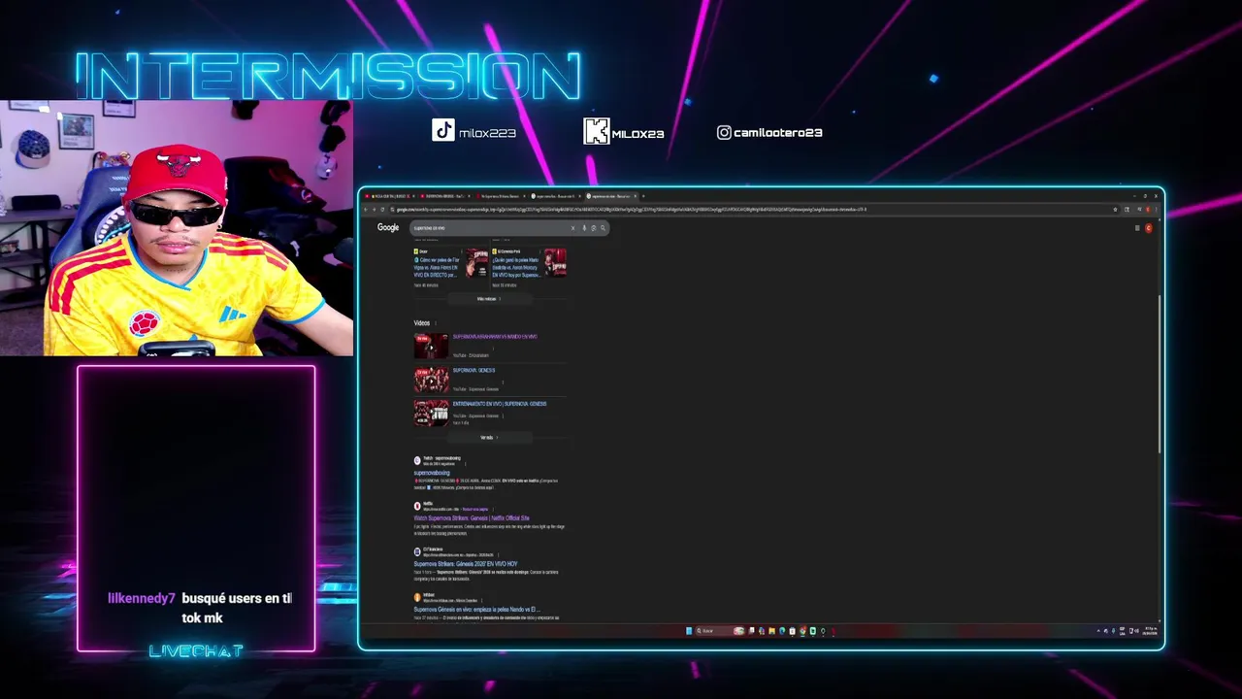This screenshot has width=1242, height=699.
Task: Go back with the browser back arrow
Action: [x=366, y=210]
